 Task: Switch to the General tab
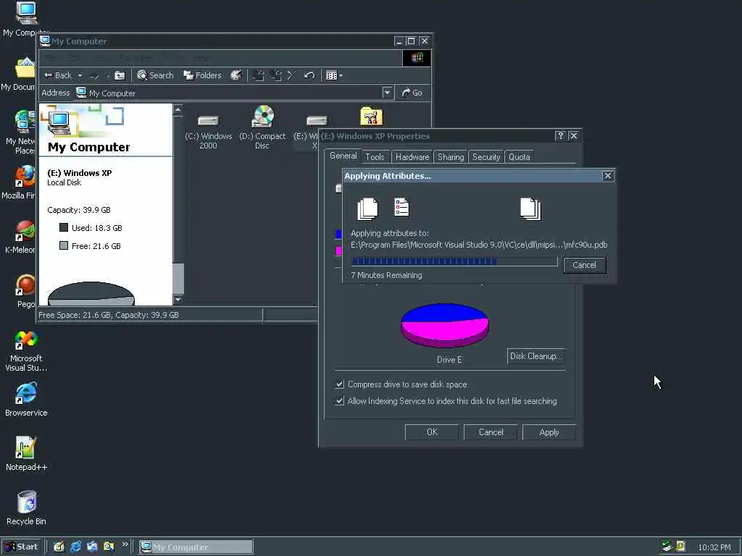click(x=343, y=156)
